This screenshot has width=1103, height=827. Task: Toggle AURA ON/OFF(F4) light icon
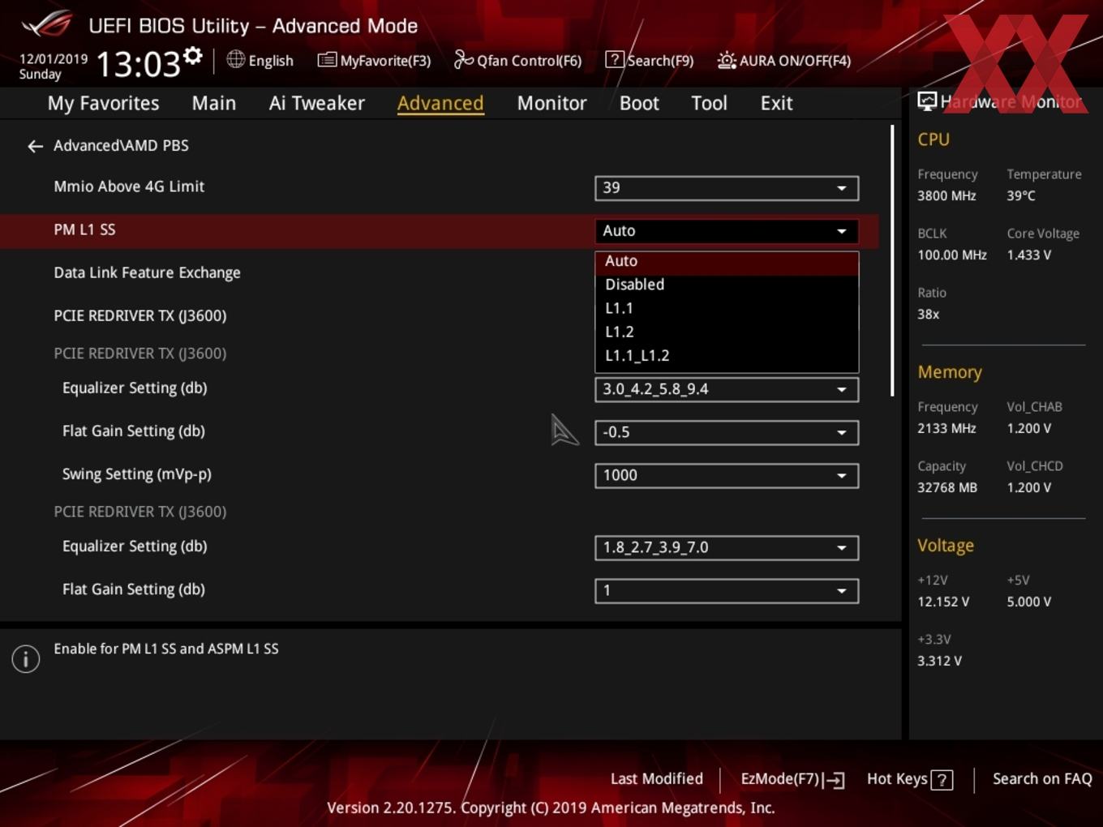coord(727,60)
